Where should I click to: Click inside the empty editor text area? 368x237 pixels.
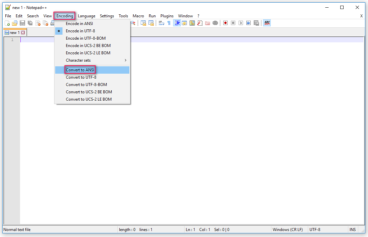[192, 131]
